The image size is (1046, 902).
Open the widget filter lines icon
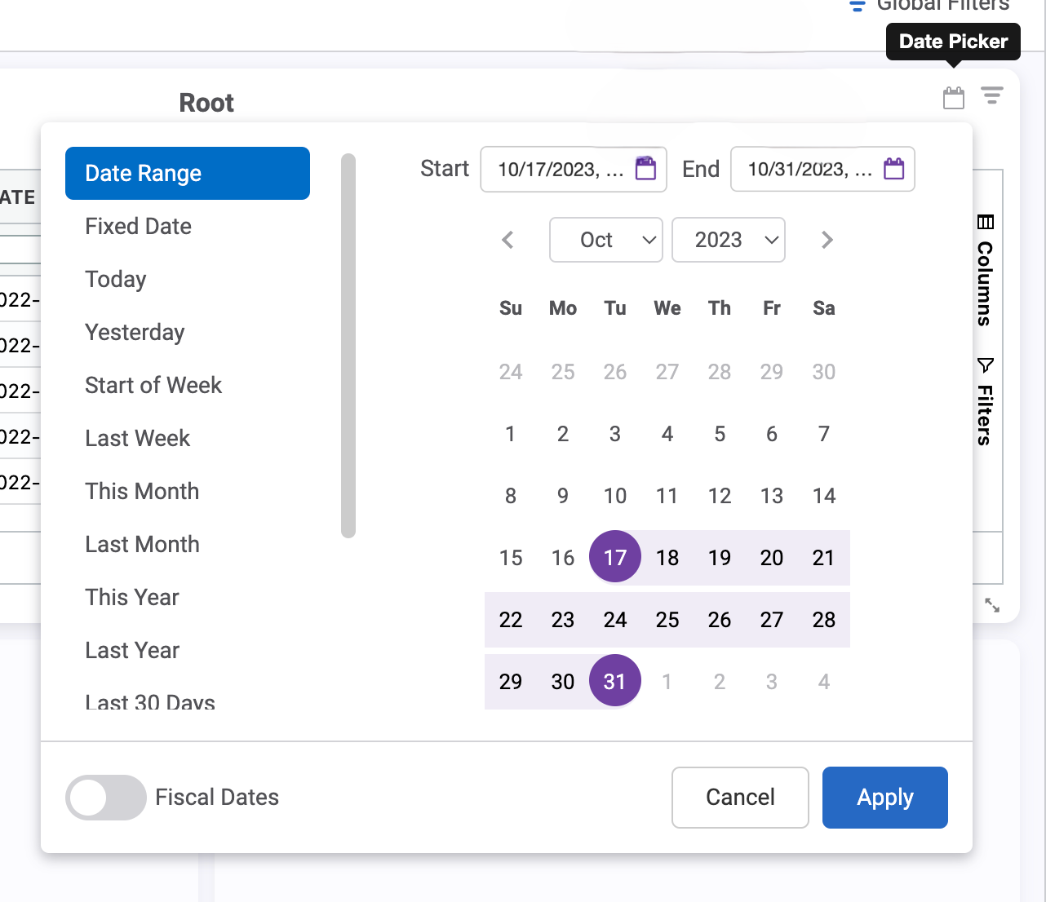[991, 96]
